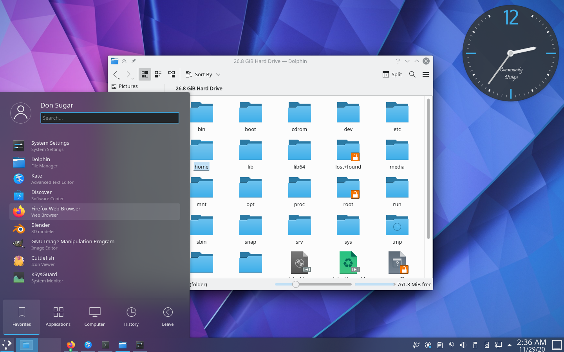Expand hidden system tray icons arrow

[x=510, y=345]
